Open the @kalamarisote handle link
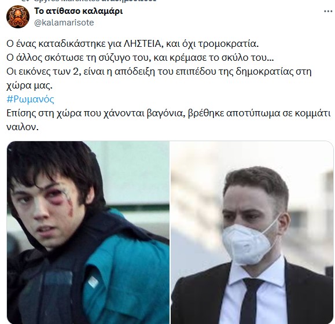The image size is (335, 324). coord(64,23)
